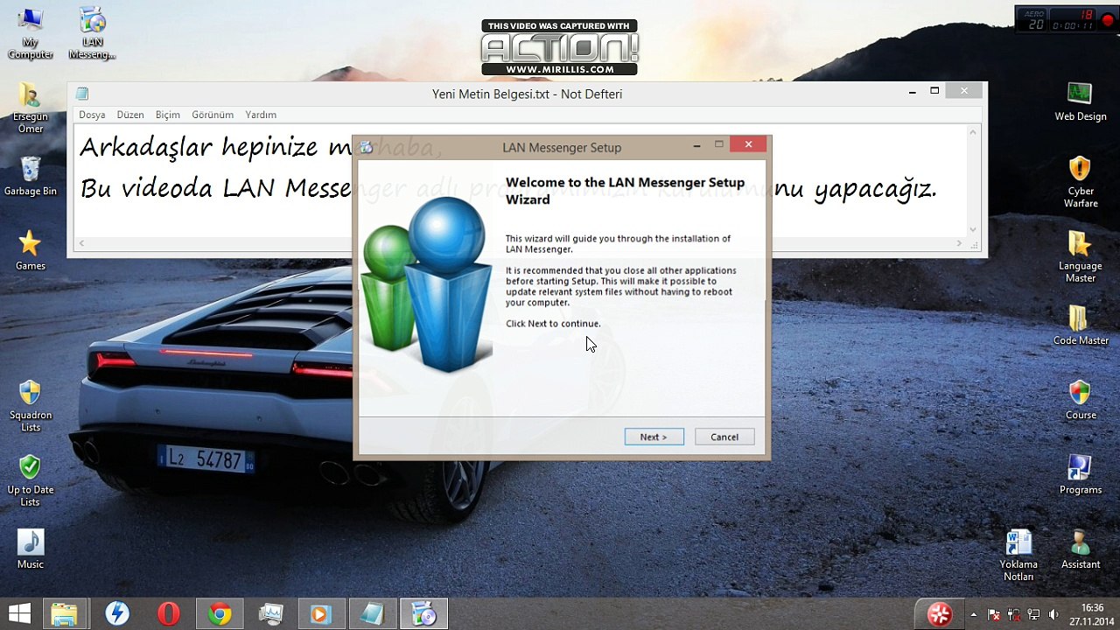
Task: Click the Notepad title bar document icon
Action: tap(82, 94)
